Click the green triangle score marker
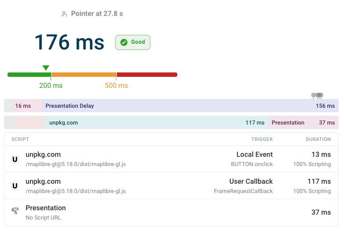 [46, 68]
